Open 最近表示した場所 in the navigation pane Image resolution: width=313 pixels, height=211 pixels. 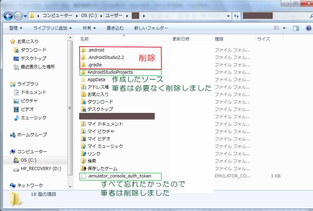34,67
